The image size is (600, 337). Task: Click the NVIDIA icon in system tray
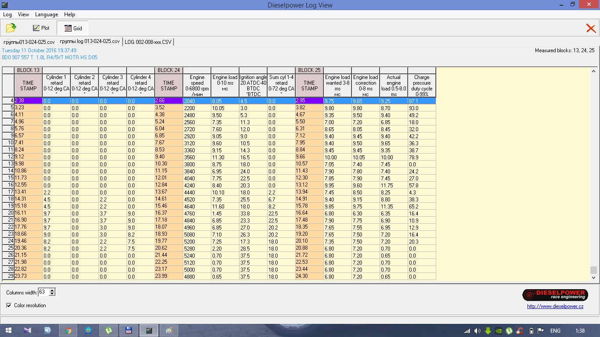tap(499, 331)
